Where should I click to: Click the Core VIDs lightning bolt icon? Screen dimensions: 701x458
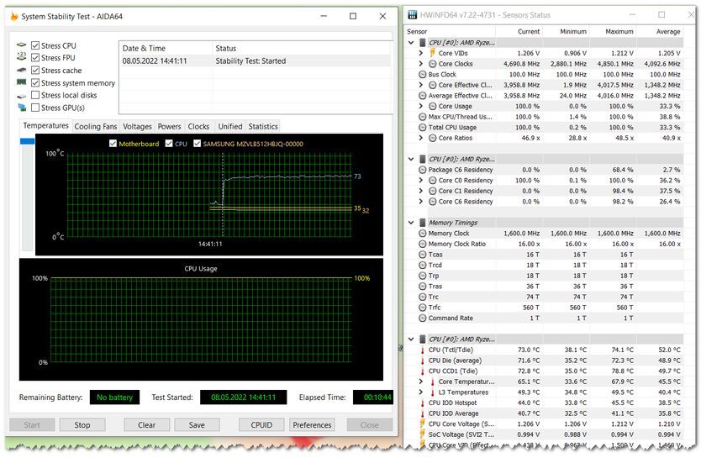(x=431, y=53)
